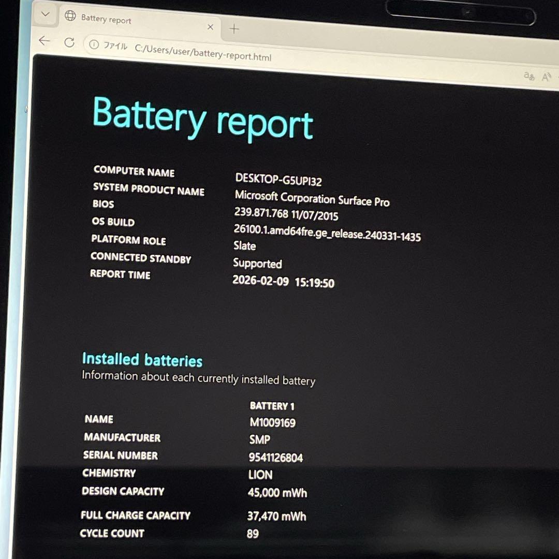
Task: Select the DESIGN CAPACITY value text
Action: 277,493
